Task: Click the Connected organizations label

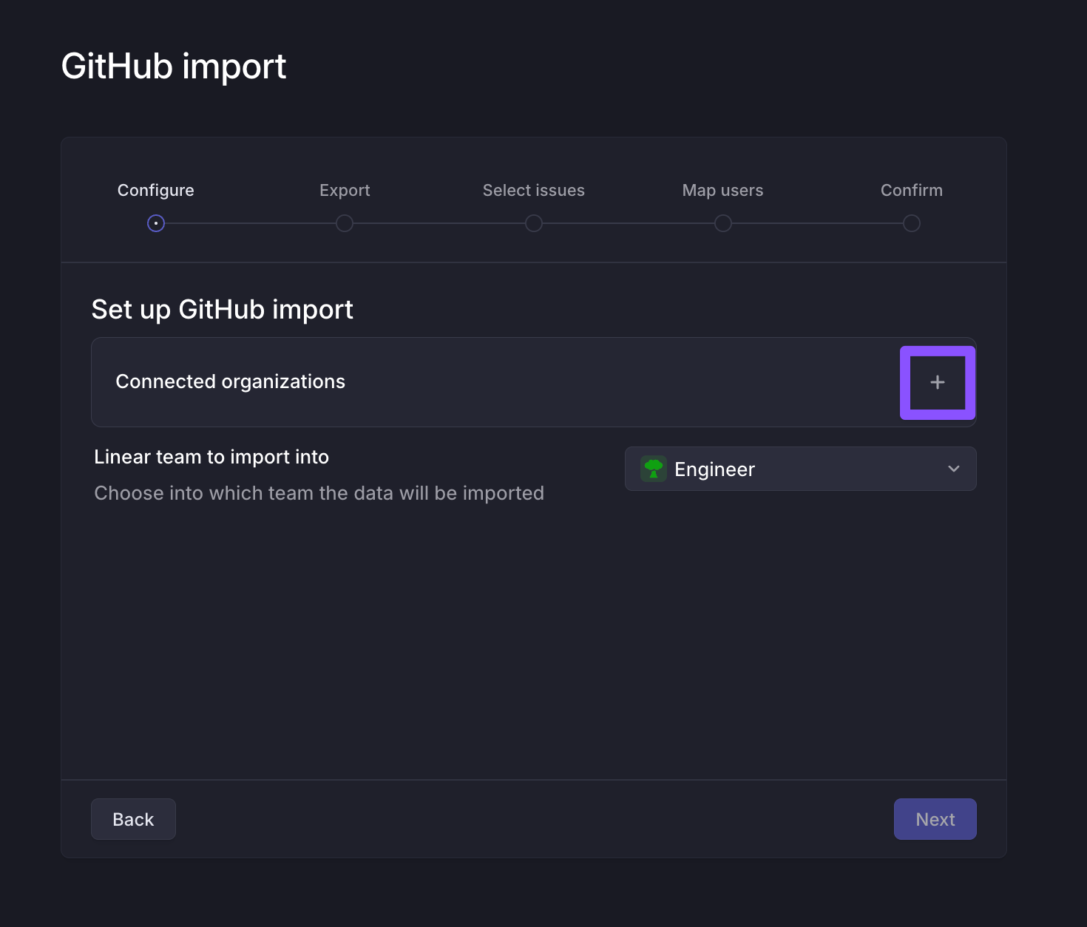Action: pyautogui.click(x=231, y=381)
